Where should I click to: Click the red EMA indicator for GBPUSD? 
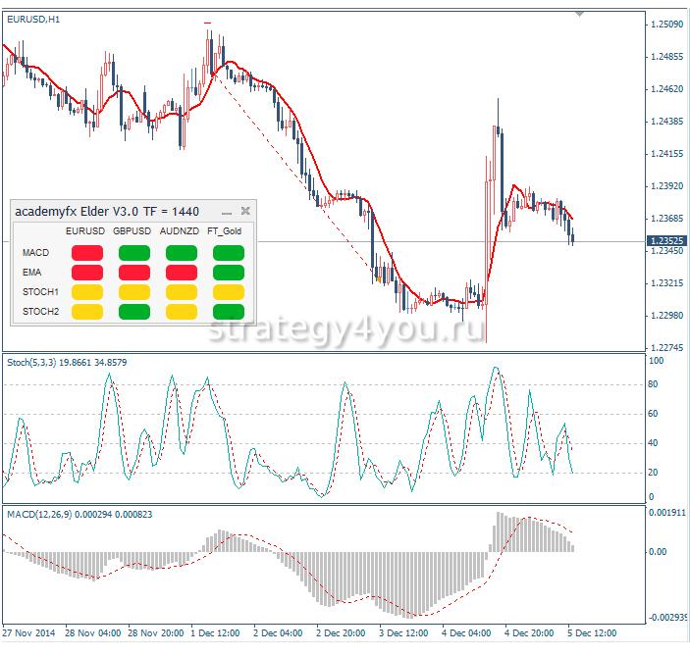point(133,272)
